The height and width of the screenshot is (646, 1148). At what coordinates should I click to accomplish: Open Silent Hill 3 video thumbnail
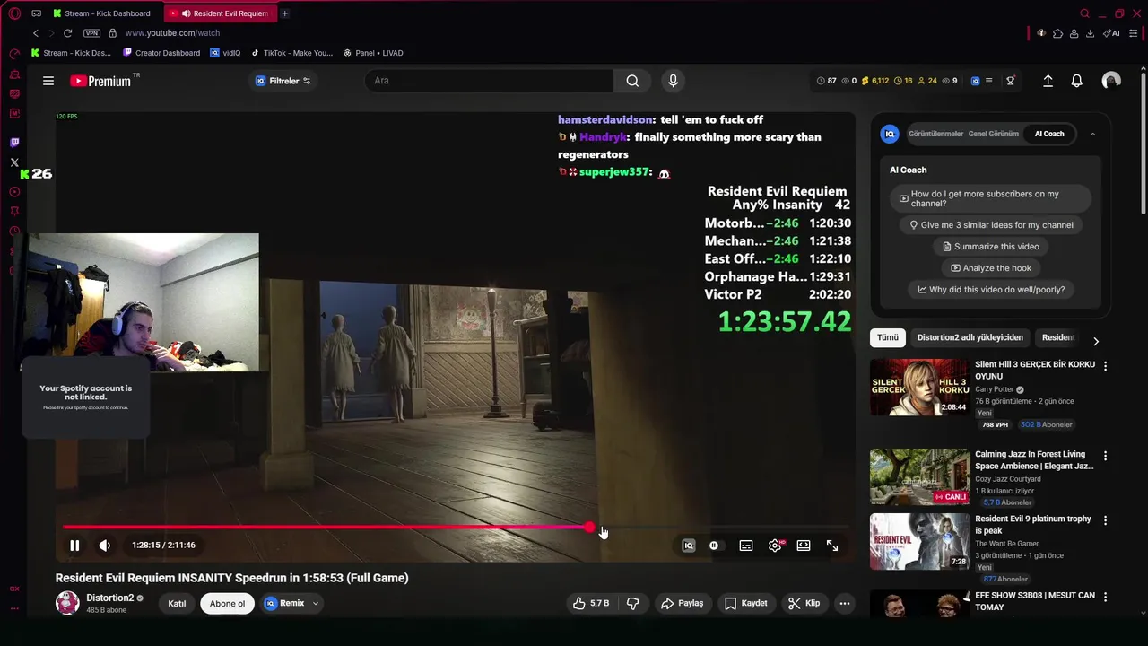[919, 388]
